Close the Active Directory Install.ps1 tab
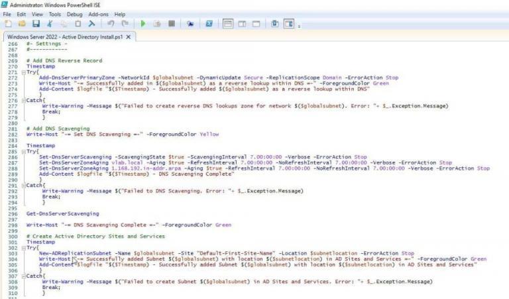Screen dimensions: 509x299 (128, 36)
